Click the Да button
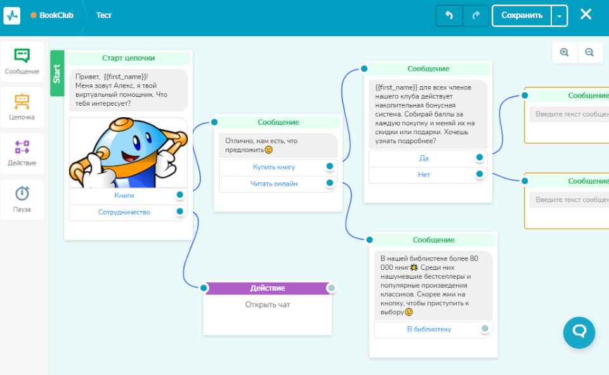 click(424, 158)
